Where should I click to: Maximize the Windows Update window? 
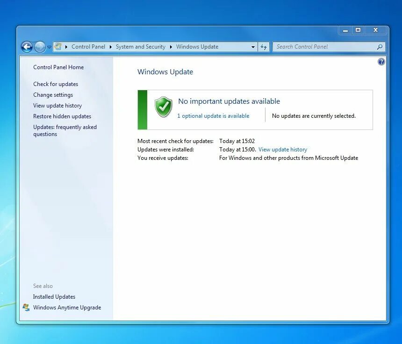pos(358,30)
